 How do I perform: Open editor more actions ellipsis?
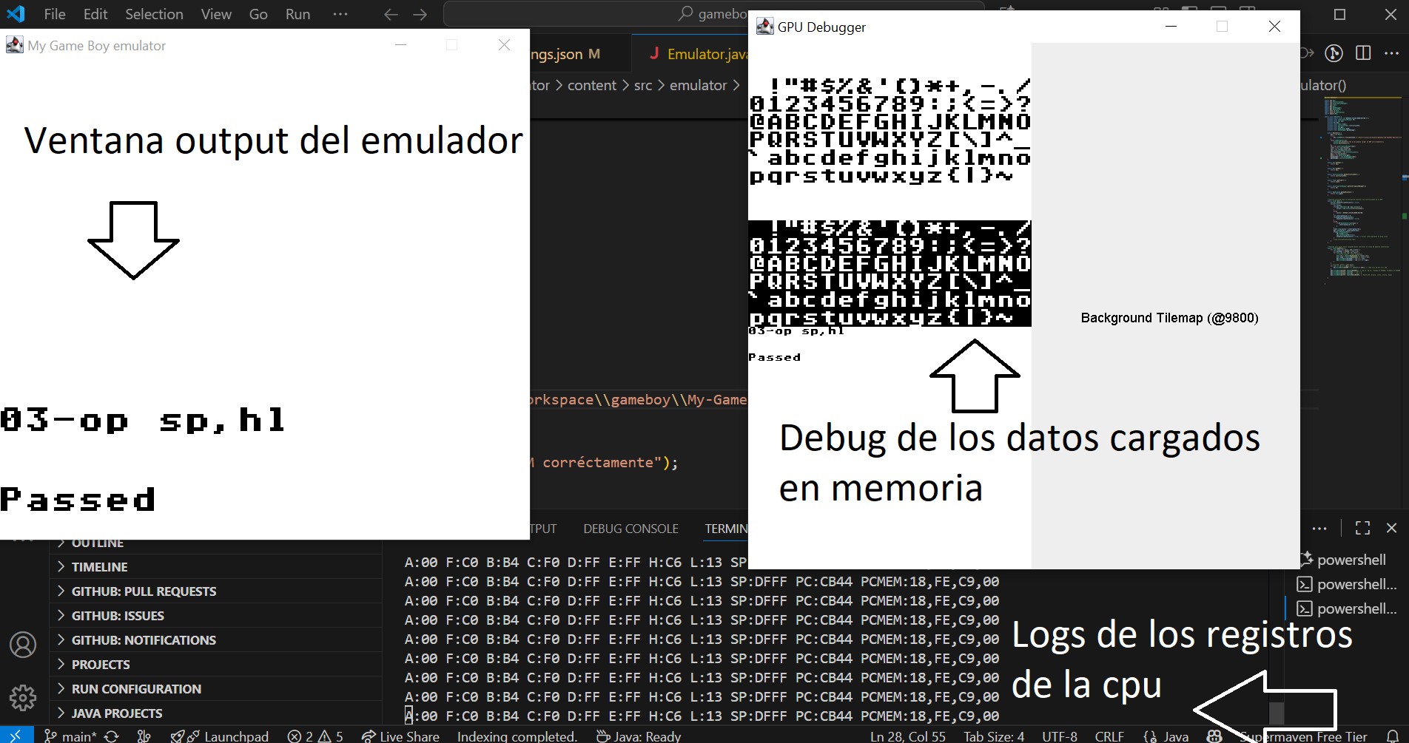[1391, 52]
